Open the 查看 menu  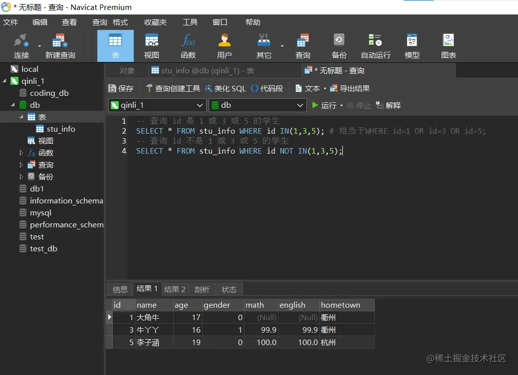pos(69,22)
